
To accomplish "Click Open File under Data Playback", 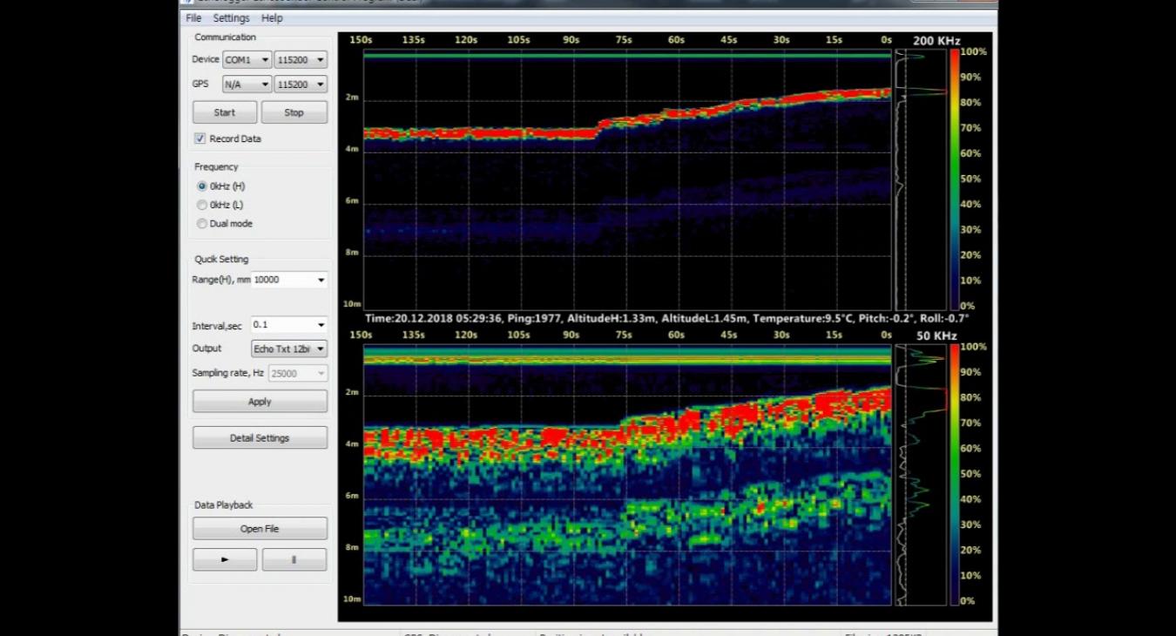I will [260, 528].
